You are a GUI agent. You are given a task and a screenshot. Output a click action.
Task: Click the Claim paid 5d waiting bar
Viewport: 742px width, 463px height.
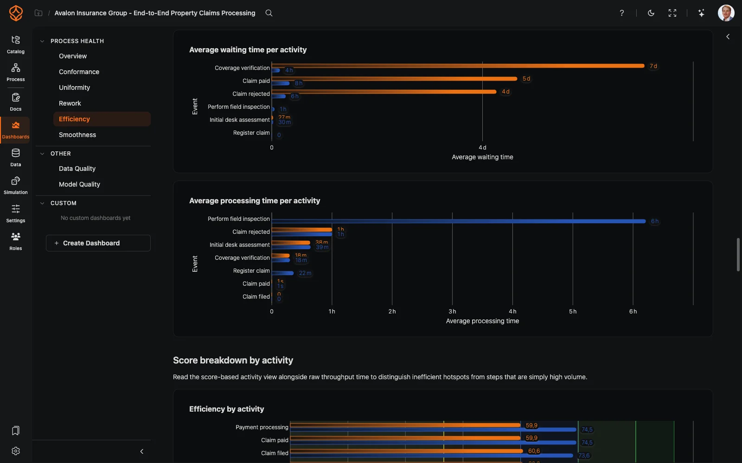pos(395,79)
